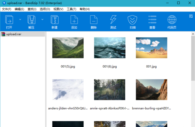The image size is (195, 127).
Task: Select the annie-spratt deer thumbnail
Action: click(110, 90)
